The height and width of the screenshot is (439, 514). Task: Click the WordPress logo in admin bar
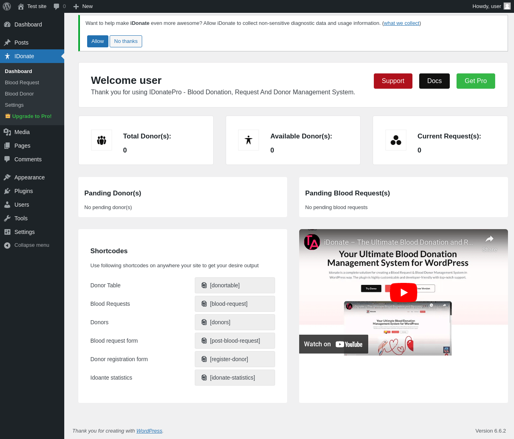(x=7, y=6)
